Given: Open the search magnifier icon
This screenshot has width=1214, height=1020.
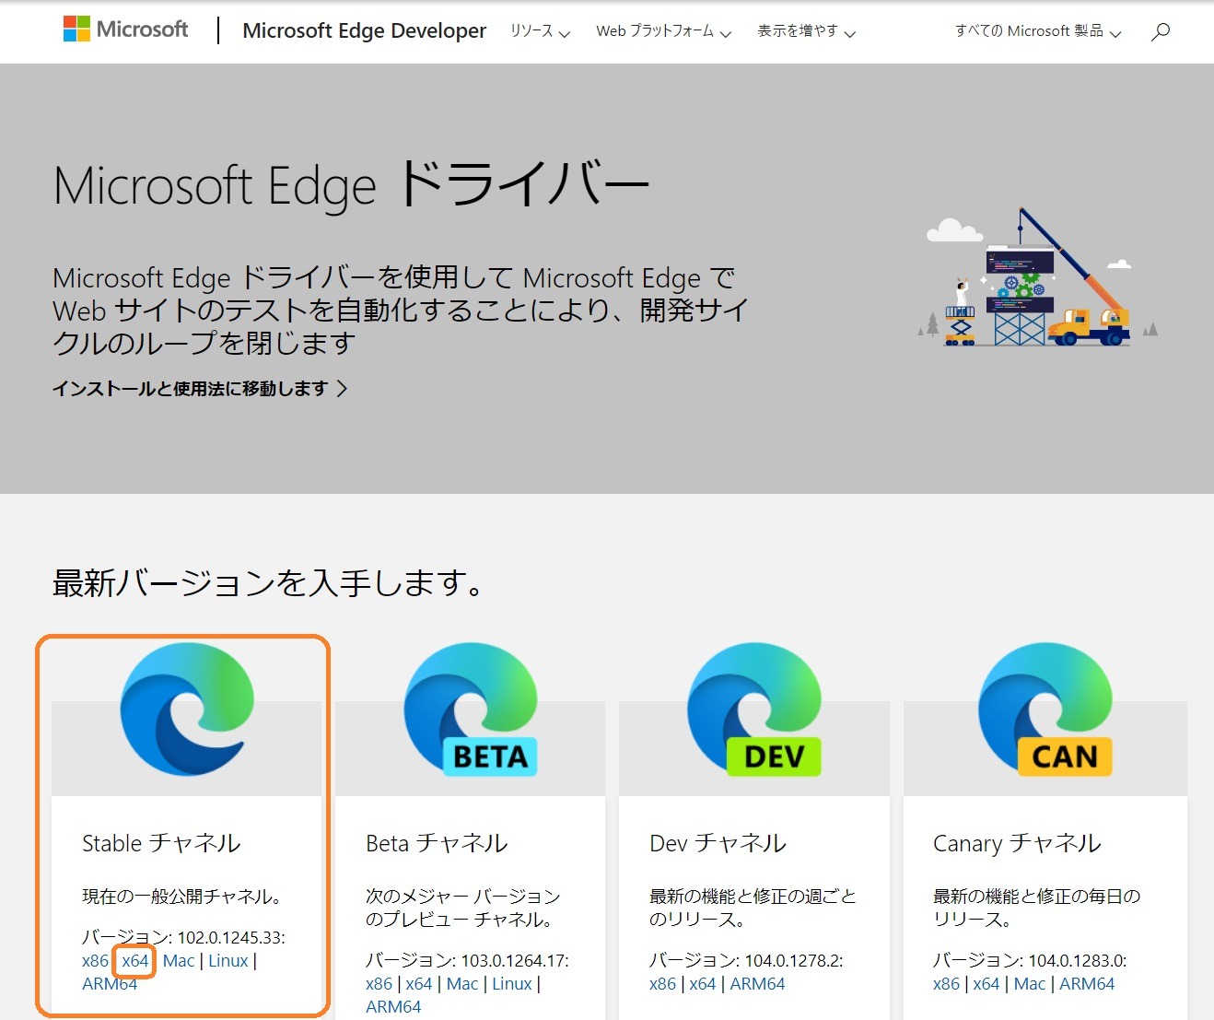Looking at the screenshot, I should tap(1160, 32).
